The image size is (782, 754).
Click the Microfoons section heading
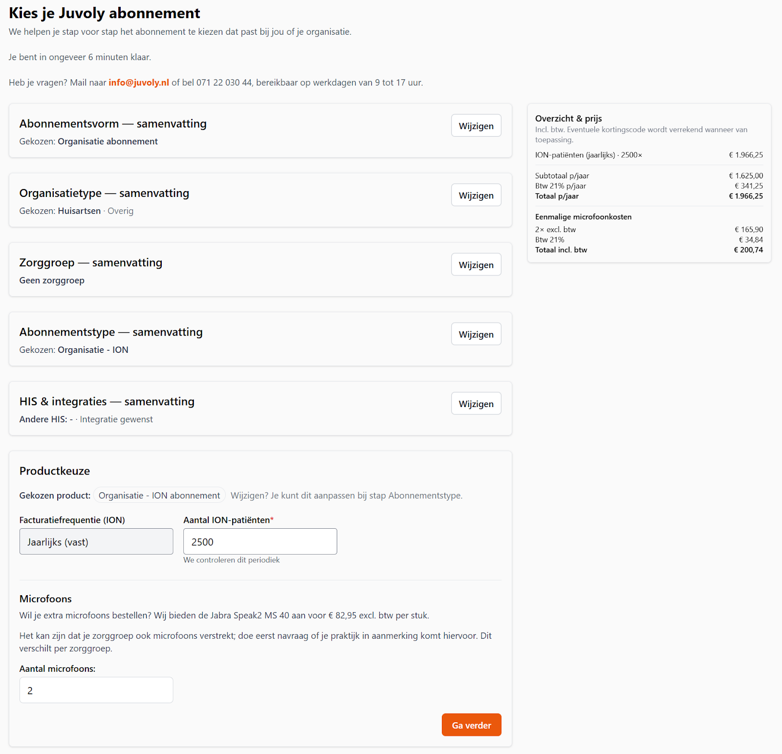coord(45,599)
